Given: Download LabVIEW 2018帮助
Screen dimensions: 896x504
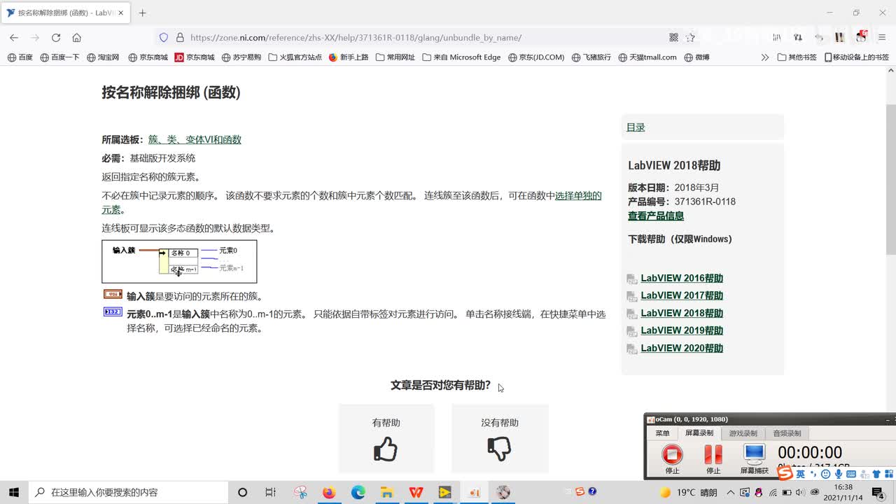Looking at the screenshot, I should click(682, 314).
